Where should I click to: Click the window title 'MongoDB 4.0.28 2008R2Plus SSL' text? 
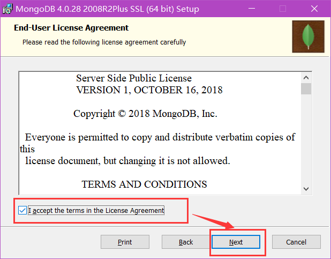pyautogui.click(x=107, y=9)
